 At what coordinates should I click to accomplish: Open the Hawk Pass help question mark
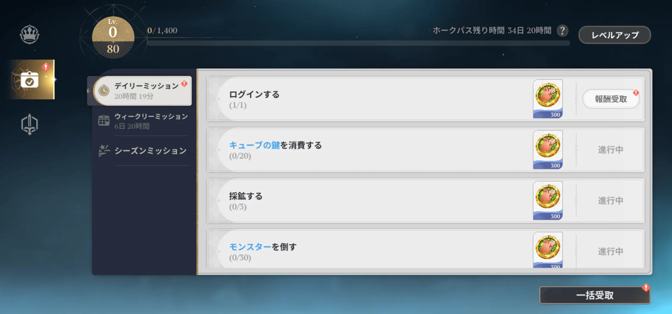562,31
